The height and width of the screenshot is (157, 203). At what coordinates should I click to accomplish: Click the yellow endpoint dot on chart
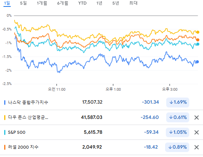198,32
